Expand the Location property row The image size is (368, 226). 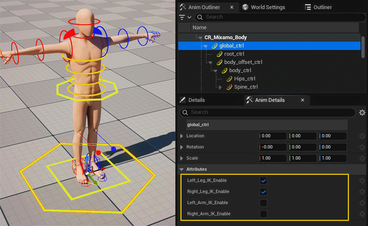click(182, 136)
